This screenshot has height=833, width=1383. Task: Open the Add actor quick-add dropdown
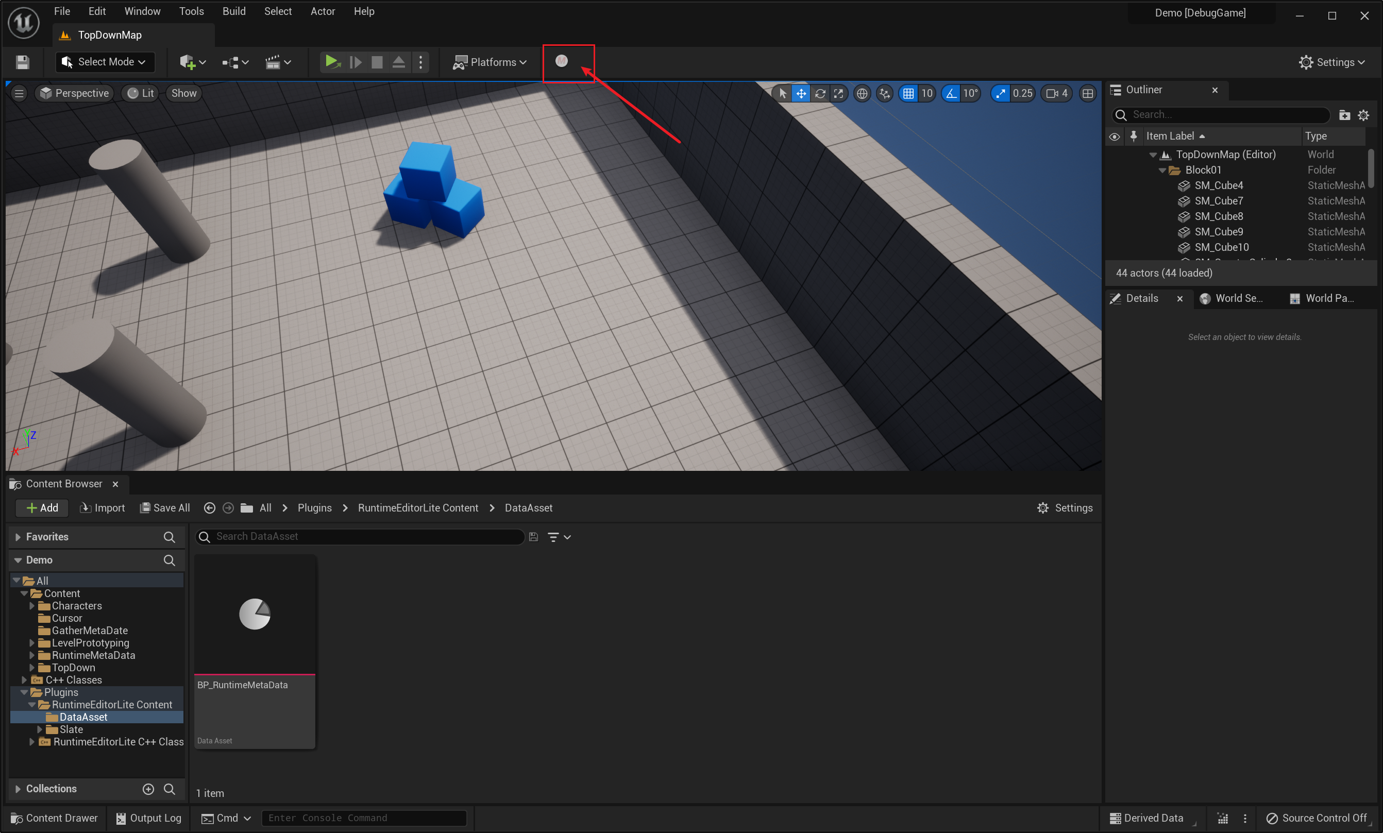pyautogui.click(x=193, y=62)
